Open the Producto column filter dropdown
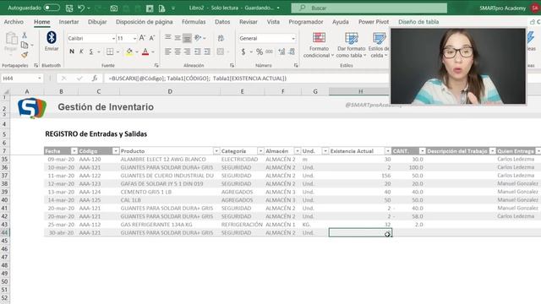Screen dimensions: 541x304 216,151
